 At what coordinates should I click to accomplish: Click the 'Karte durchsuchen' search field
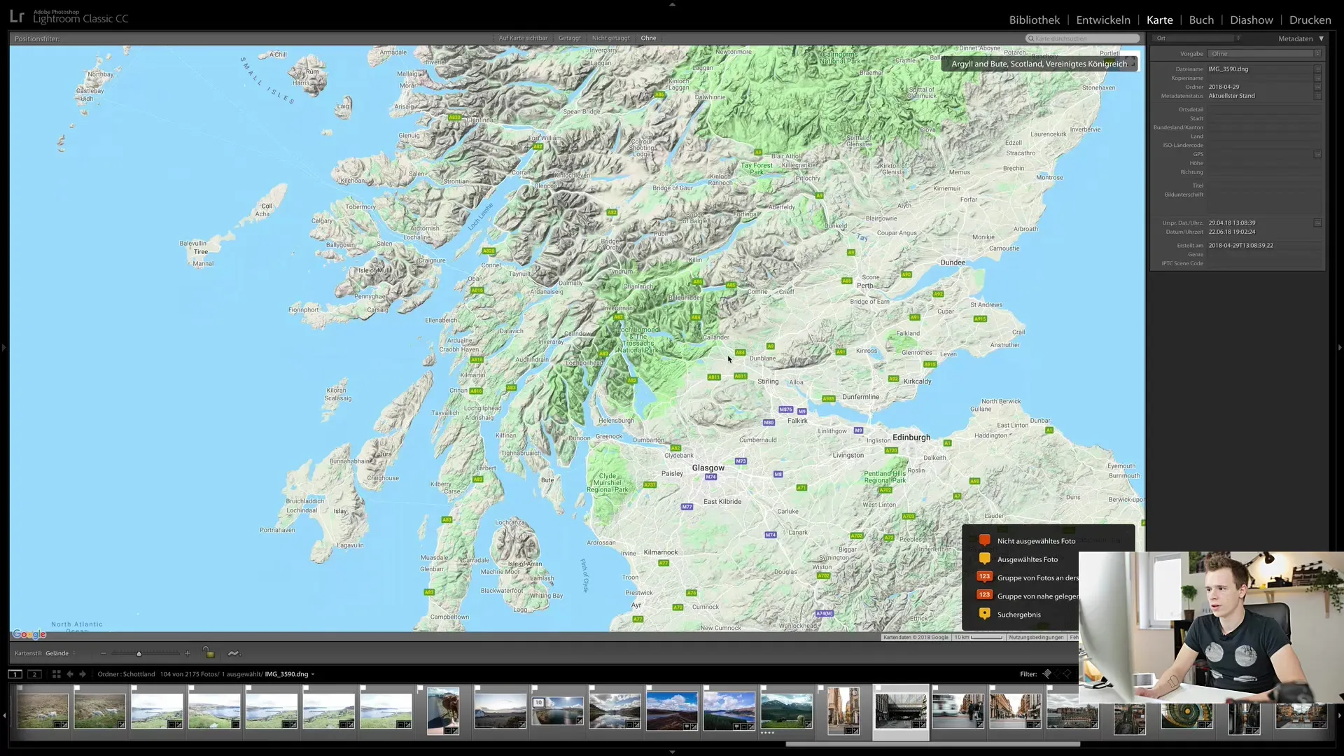point(1082,38)
